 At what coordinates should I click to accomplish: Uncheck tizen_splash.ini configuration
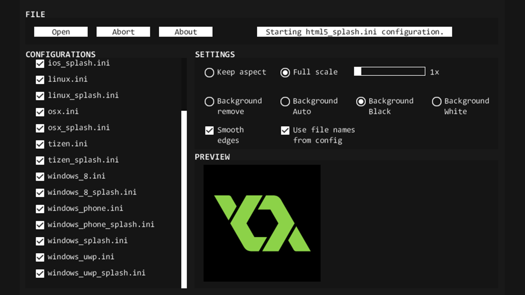pos(40,161)
